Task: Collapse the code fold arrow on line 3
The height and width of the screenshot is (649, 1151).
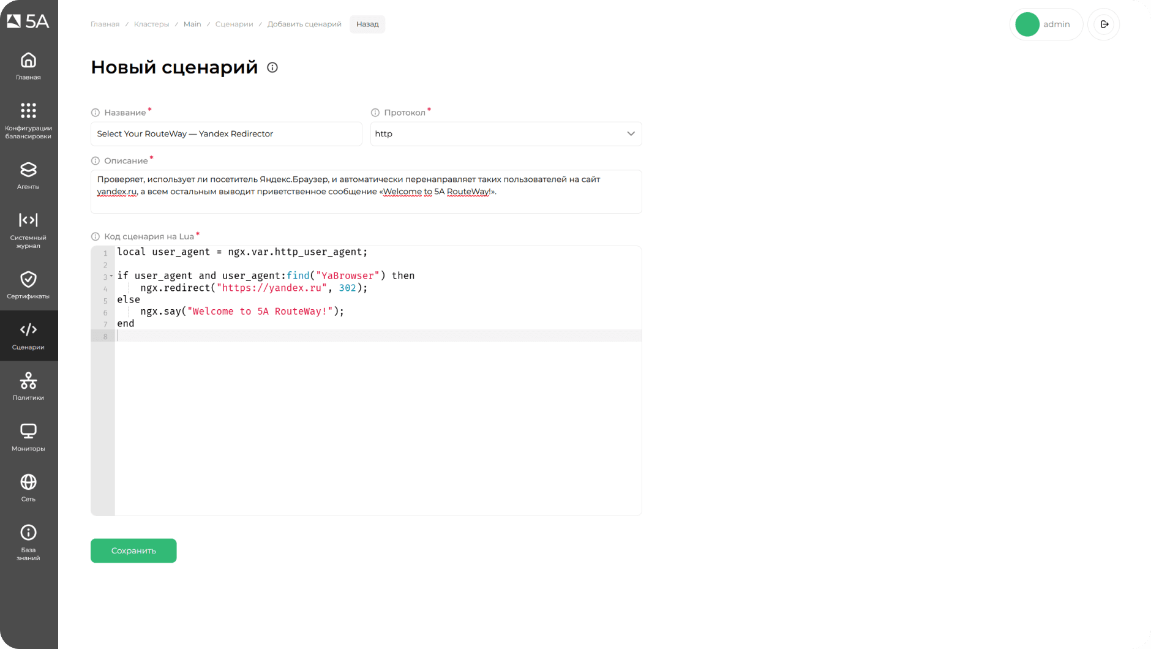Action: click(x=111, y=276)
